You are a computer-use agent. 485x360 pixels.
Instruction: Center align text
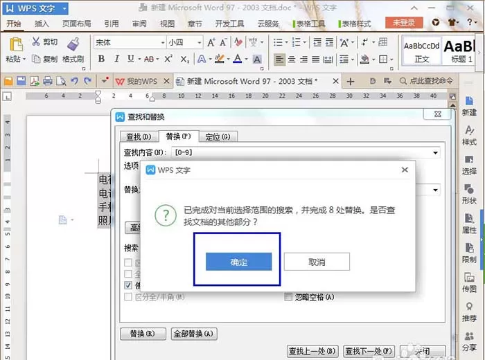tap(292, 59)
